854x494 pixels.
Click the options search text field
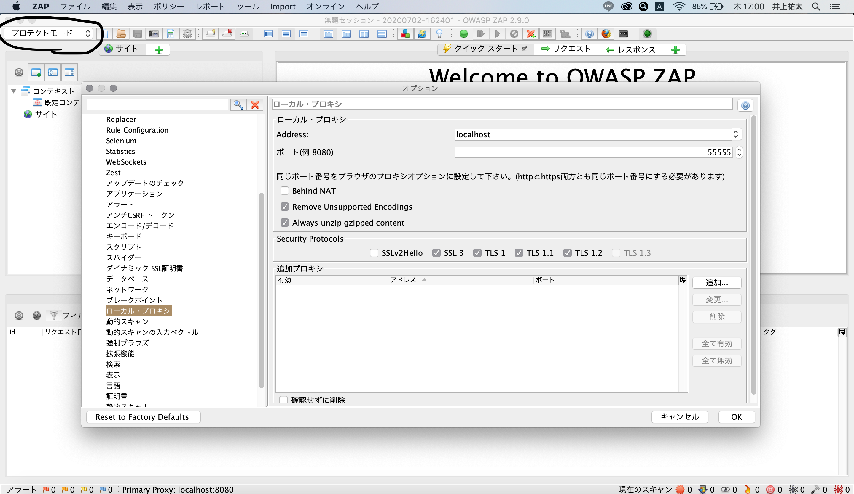[157, 105]
